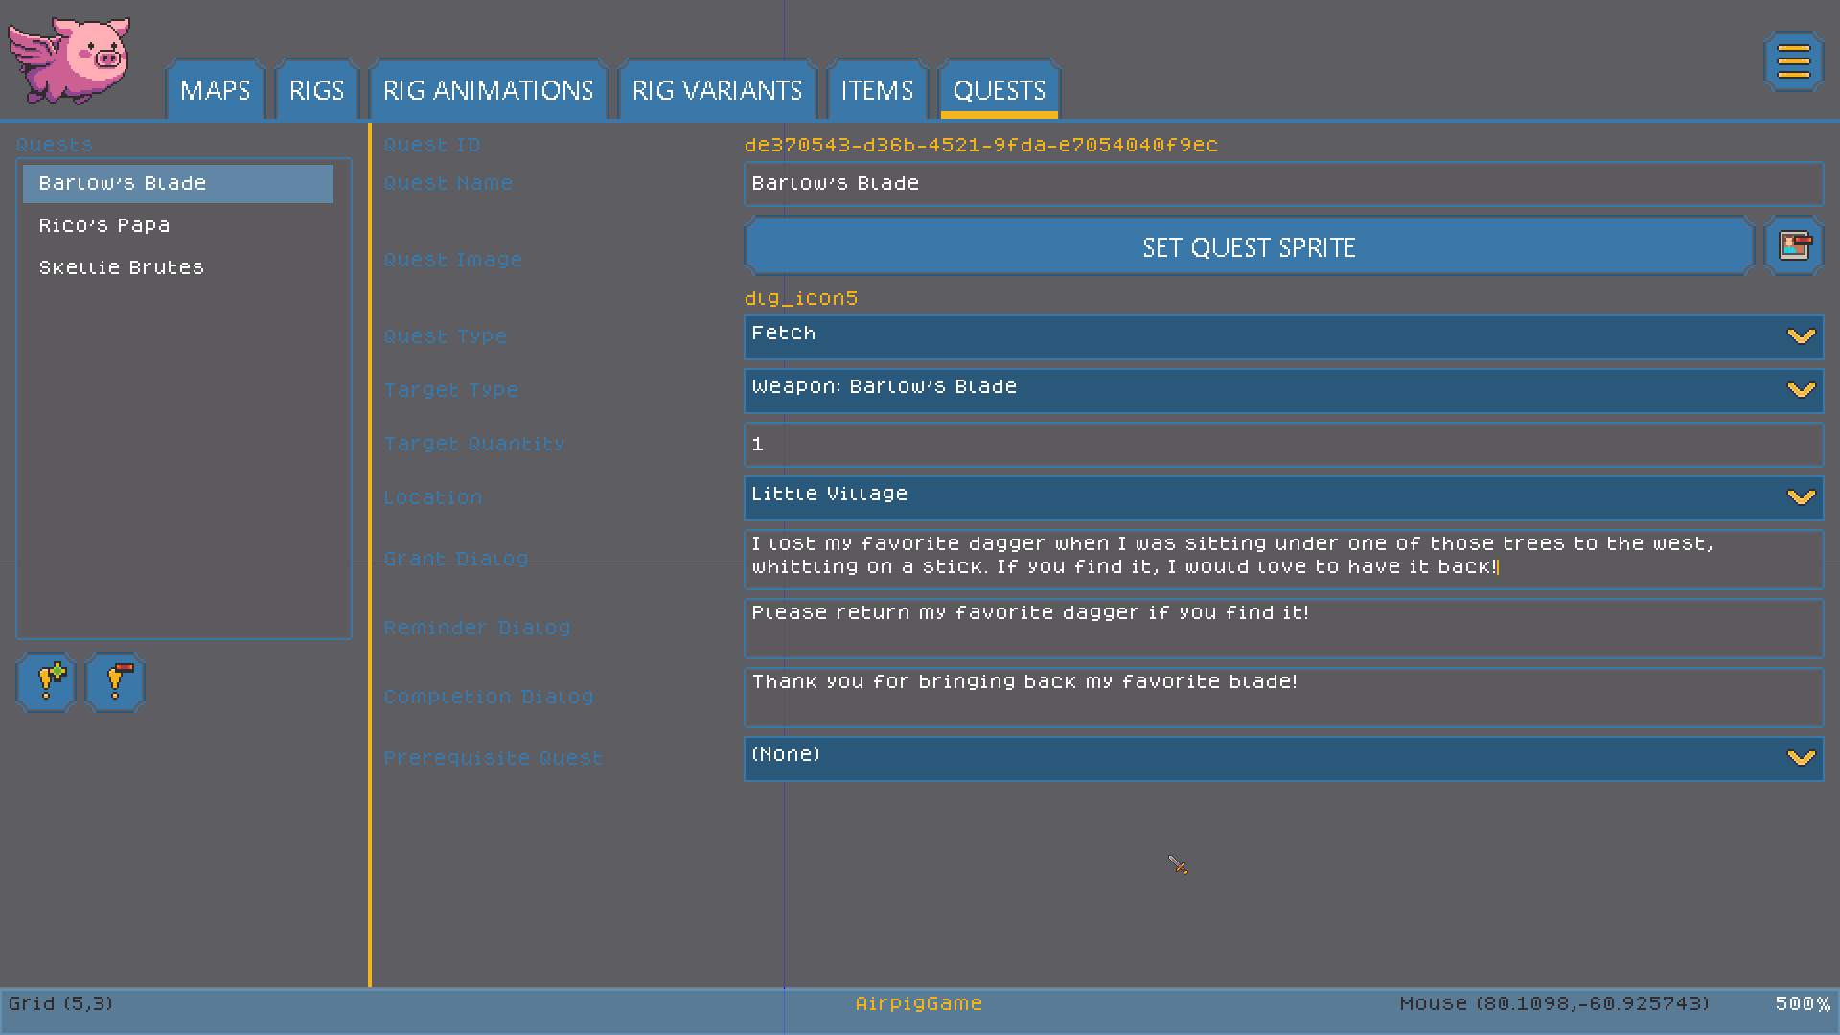This screenshot has height=1035, width=1840.
Task: Click the flying pig logo
Action: (69, 59)
